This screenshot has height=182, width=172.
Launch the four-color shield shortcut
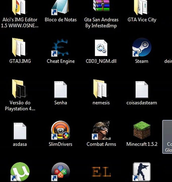pos(61,172)
